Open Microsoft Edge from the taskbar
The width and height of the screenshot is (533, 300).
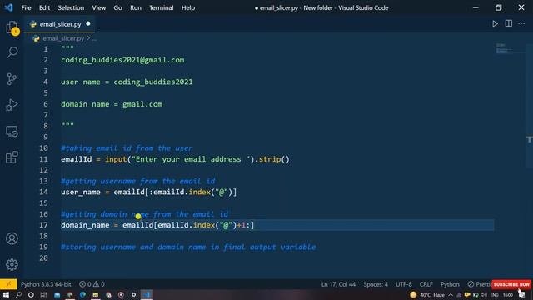(x=82, y=294)
